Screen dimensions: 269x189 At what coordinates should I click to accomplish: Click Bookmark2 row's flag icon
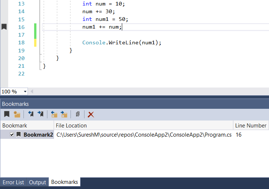[18, 134]
